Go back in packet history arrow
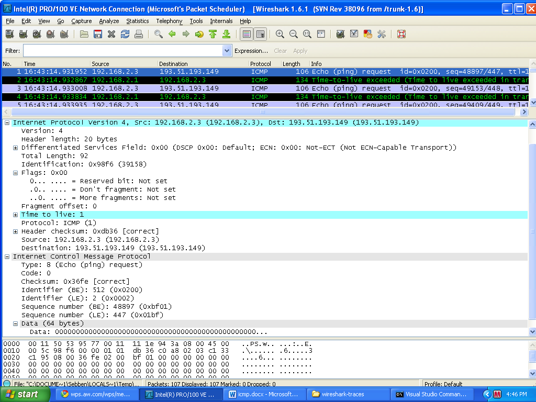Image resolution: width=536 pixels, height=402 pixels. coord(172,34)
